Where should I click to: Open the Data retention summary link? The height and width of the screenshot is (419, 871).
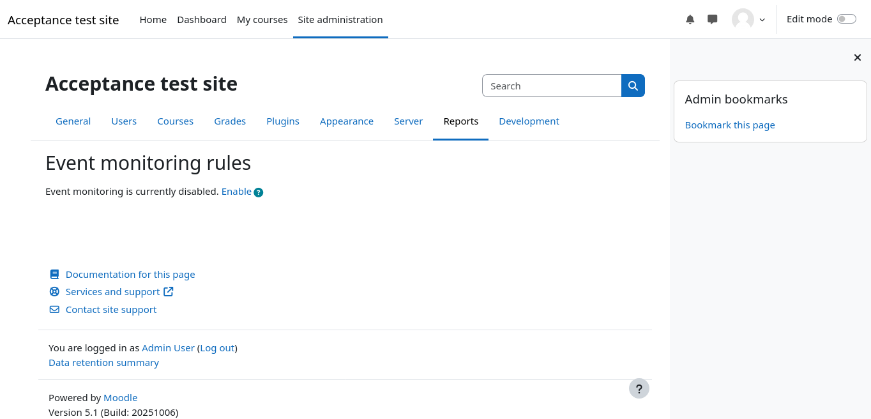tap(103, 363)
